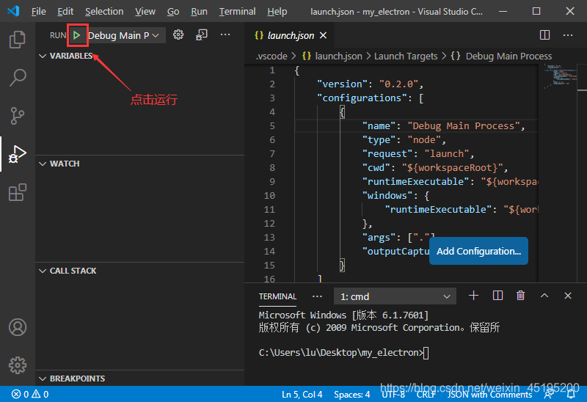Collapse the BREAKPOINTS section

[x=72, y=379]
